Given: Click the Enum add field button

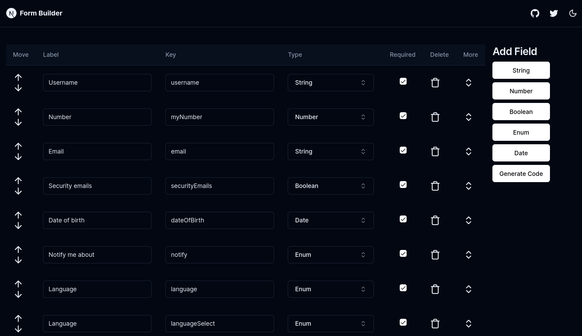Looking at the screenshot, I should [x=521, y=132].
